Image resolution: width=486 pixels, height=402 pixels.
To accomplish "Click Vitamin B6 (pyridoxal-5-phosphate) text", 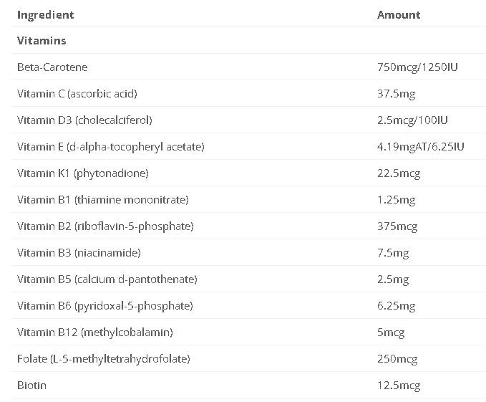I will click(x=105, y=306).
